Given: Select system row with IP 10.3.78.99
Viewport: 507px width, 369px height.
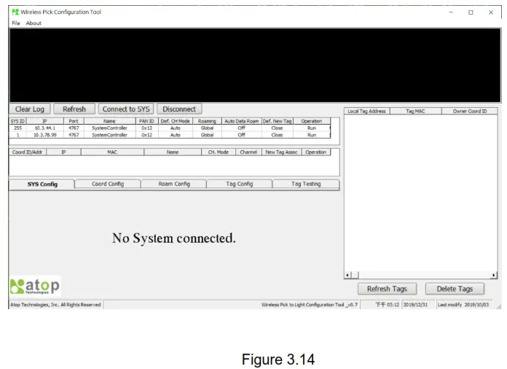Looking at the screenshot, I should pyautogui.click(x=170, y=135).
